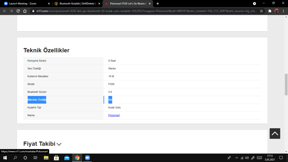Open Chrome's three-dot menu

tap(284, 11)
